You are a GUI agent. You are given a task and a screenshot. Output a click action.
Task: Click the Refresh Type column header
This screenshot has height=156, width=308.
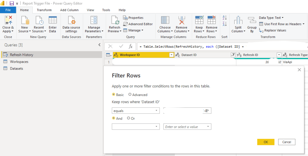(x=295, y=55)
